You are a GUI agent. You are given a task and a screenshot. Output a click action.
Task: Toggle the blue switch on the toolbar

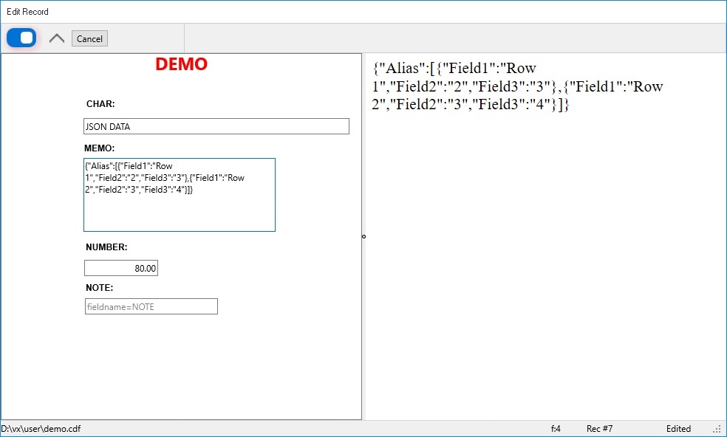pyautogui.click(x=21, y=37)
